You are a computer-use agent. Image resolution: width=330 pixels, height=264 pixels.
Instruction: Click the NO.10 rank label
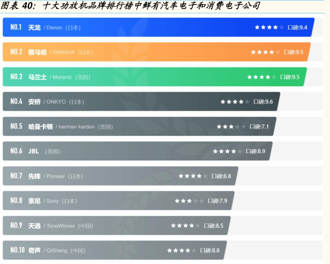coord(18,250)
